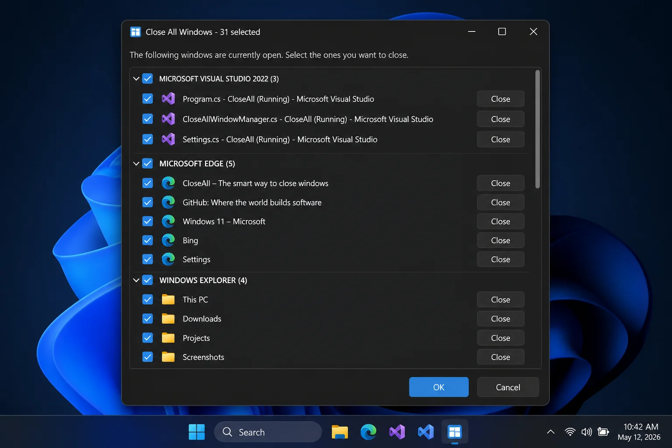Click the Visual Studio icon beside Program.cs
This screenshot has width=672, height=448.
coord(168,99)
